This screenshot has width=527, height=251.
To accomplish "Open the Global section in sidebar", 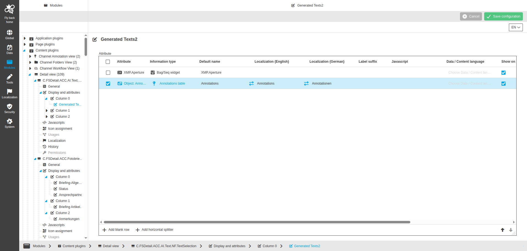I will tap(10, 34).
